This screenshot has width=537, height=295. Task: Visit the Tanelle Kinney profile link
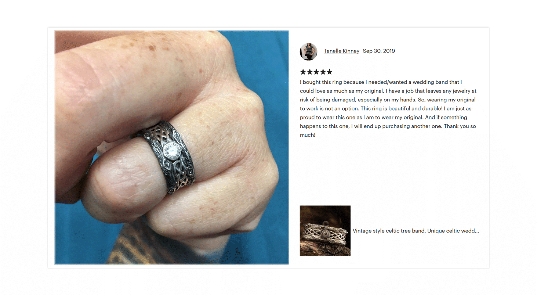pyautogui.click(x=342, y=51)
